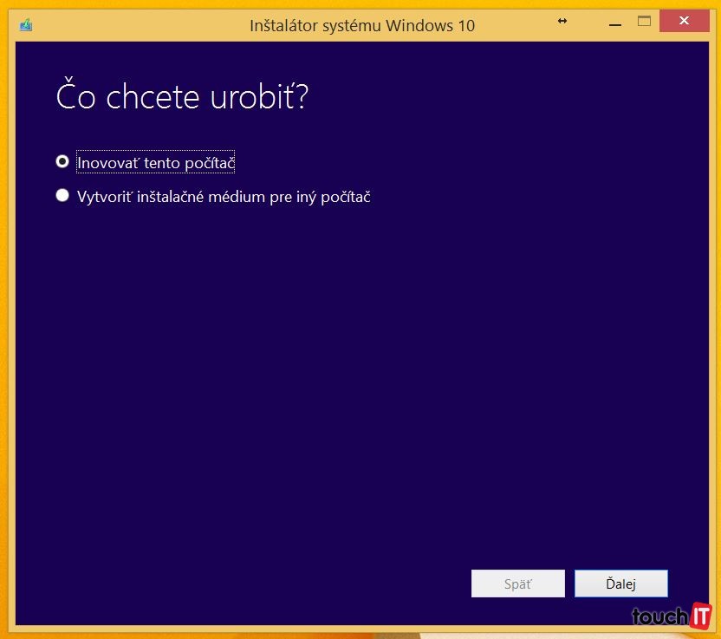Click the "Inovovať tento počítač" label text
721x639 pixels.
[x=156, y=162]
